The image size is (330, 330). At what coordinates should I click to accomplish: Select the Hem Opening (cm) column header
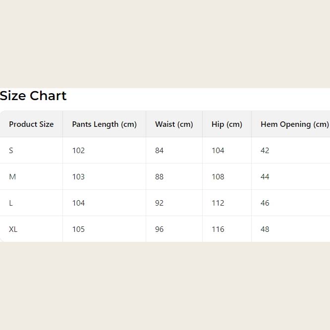[294, 124]
